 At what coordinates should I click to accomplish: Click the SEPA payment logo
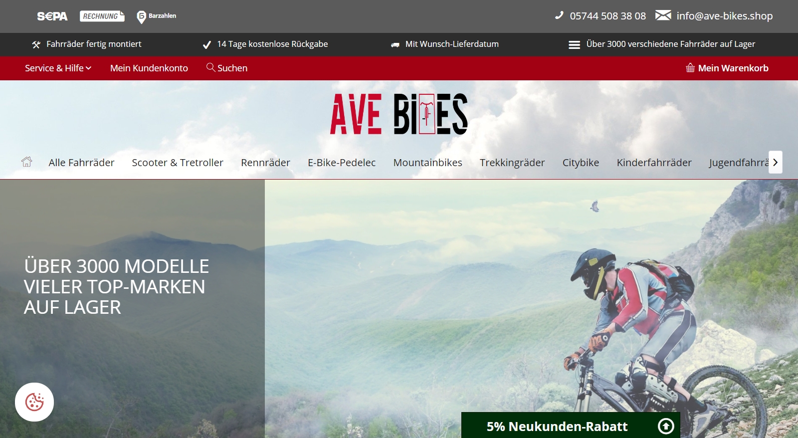click(52, 16)
